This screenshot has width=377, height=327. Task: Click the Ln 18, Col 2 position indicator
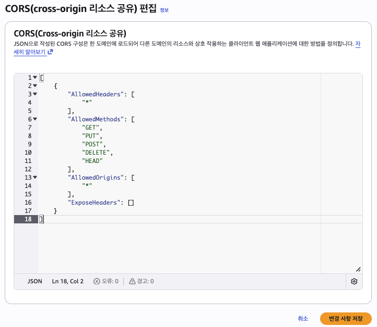pos(68,281)
